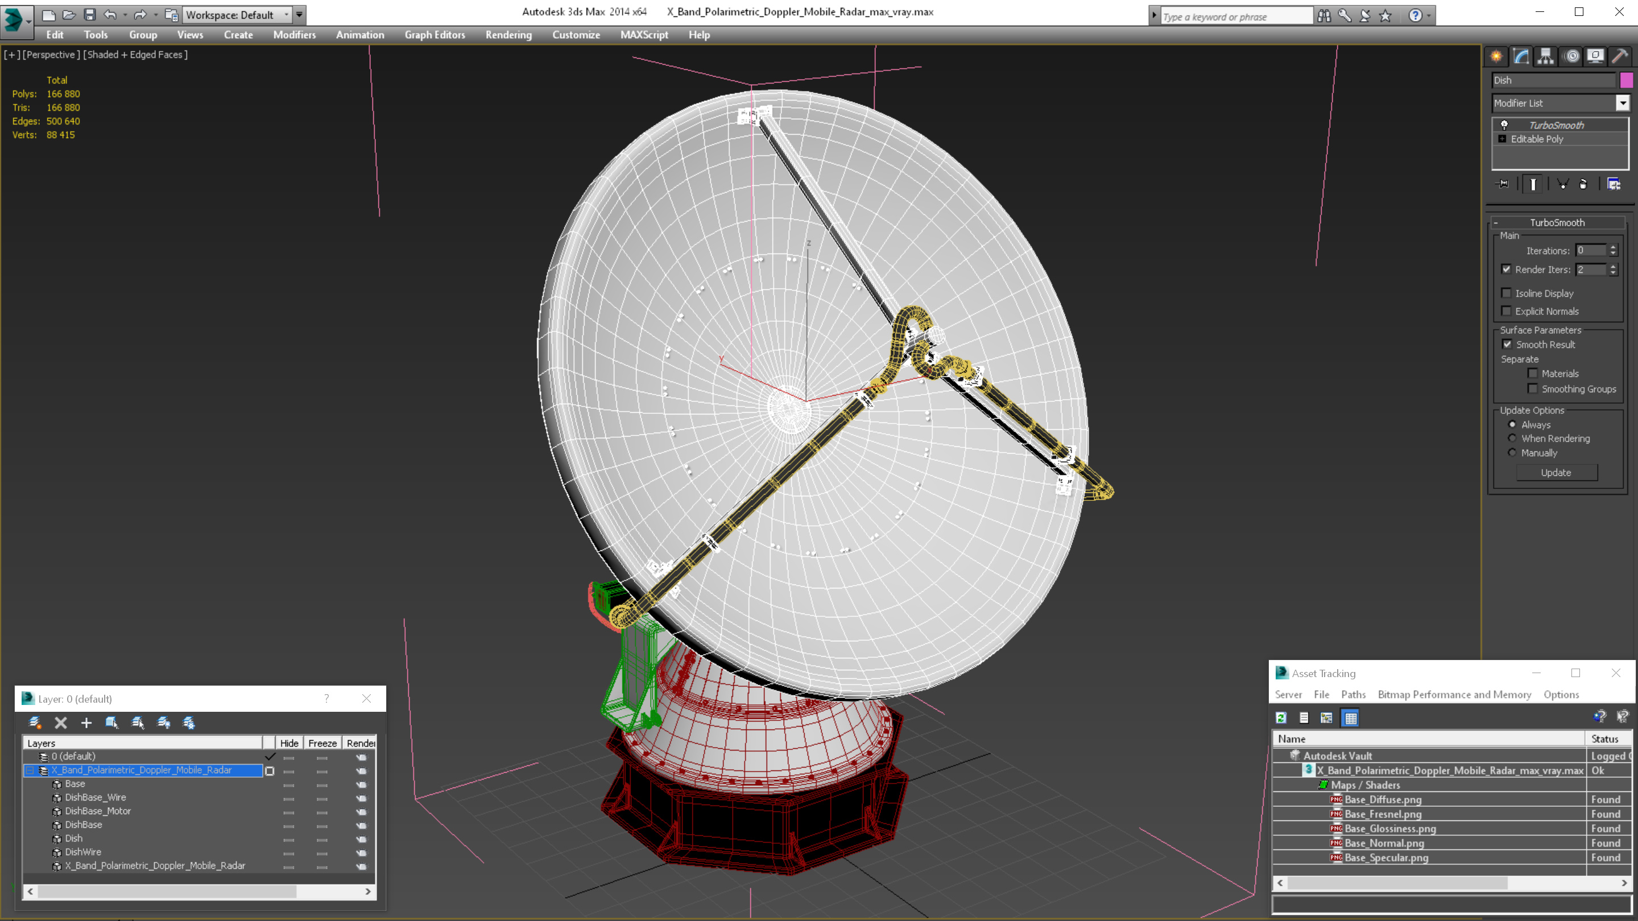This screenshot has width=1638, height=921.
Task: Click the Undo arrow icon
Action: click(110, 14)
